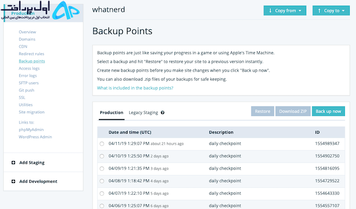The image size is (356, 209).
Task: Open Site migration in the sidebar
Action: coord(31,112)
